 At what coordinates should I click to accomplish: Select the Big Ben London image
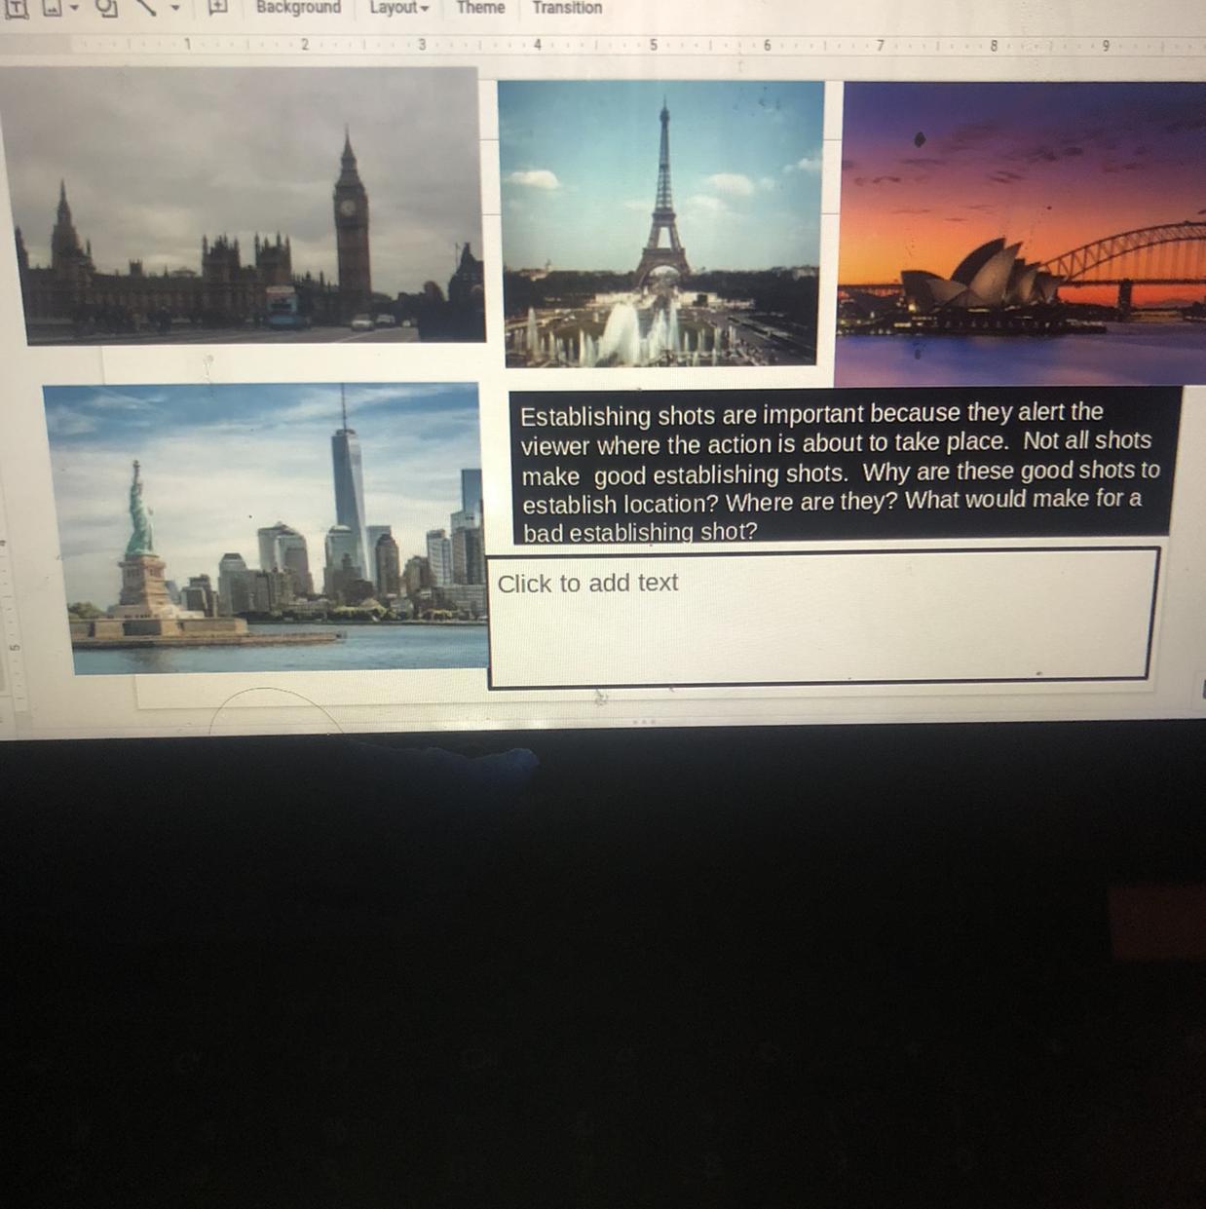point(244,206)
